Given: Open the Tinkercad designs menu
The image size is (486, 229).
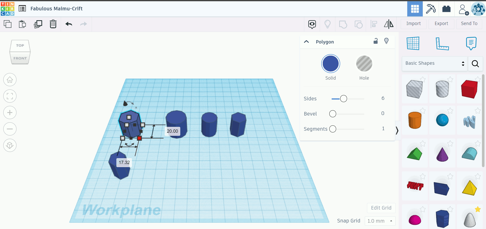Looking at the screenshot, I should 22,8.
